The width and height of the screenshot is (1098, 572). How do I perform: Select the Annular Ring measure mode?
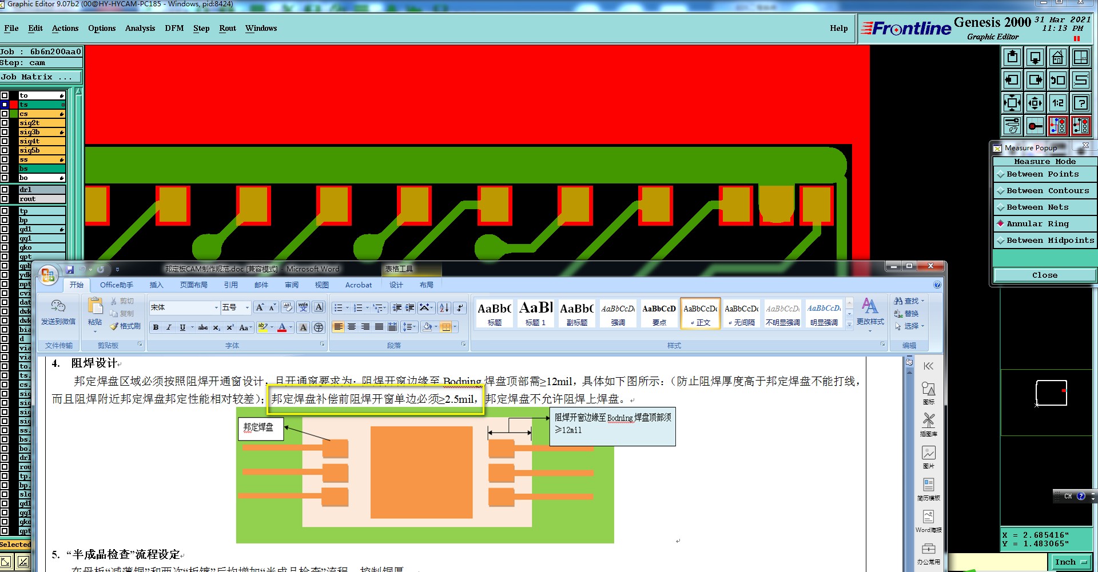[1045, 224]
